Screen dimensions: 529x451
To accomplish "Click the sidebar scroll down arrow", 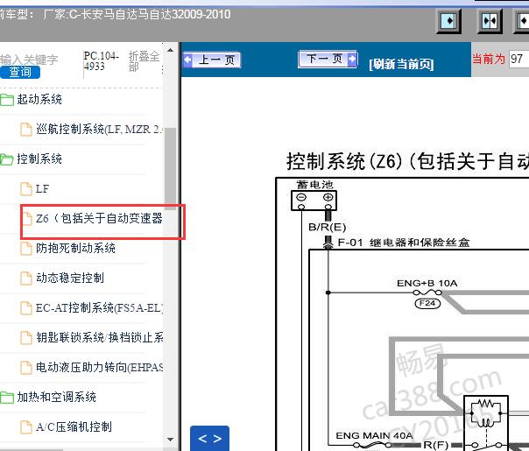I will [x=171, y=440].
